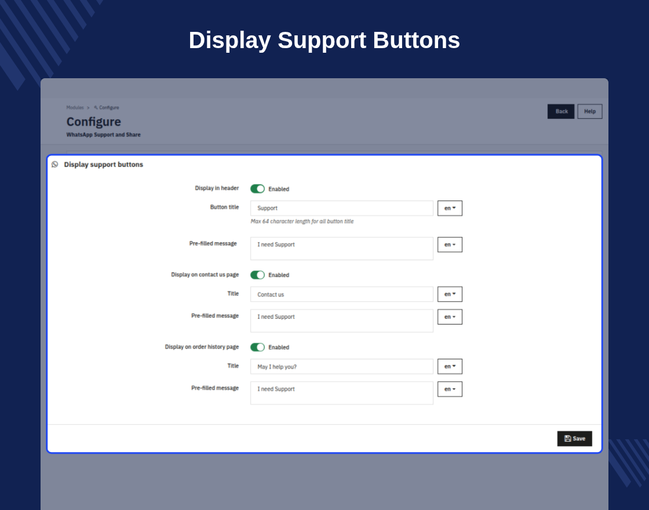Click the Contact us title input field
The height and width of the screenshot is (510, 649).
[x=342, y=294]
